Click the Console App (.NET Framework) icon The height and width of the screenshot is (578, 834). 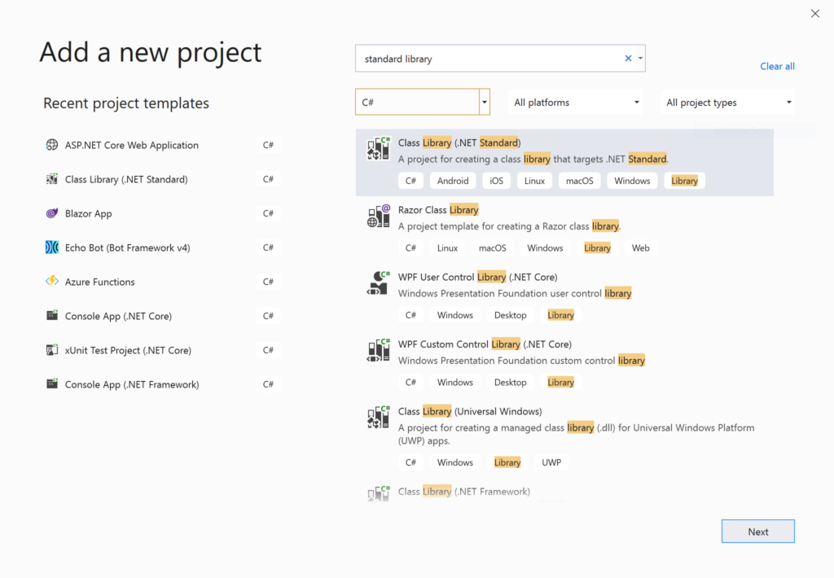pyautogui.click(x=51, y=384)
